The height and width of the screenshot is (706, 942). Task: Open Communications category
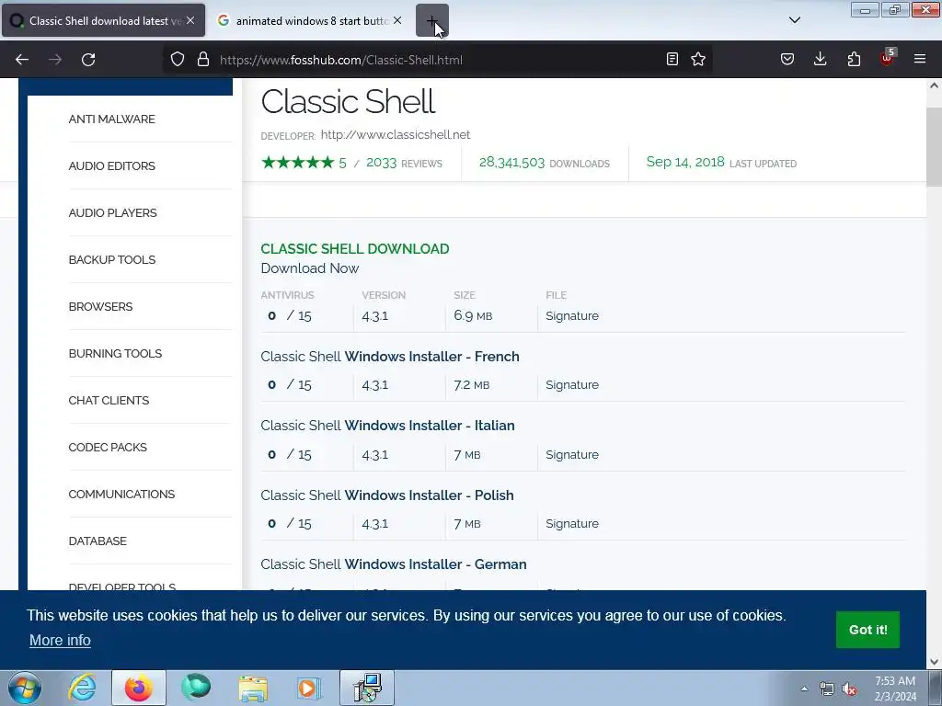(x=121, y=494)
